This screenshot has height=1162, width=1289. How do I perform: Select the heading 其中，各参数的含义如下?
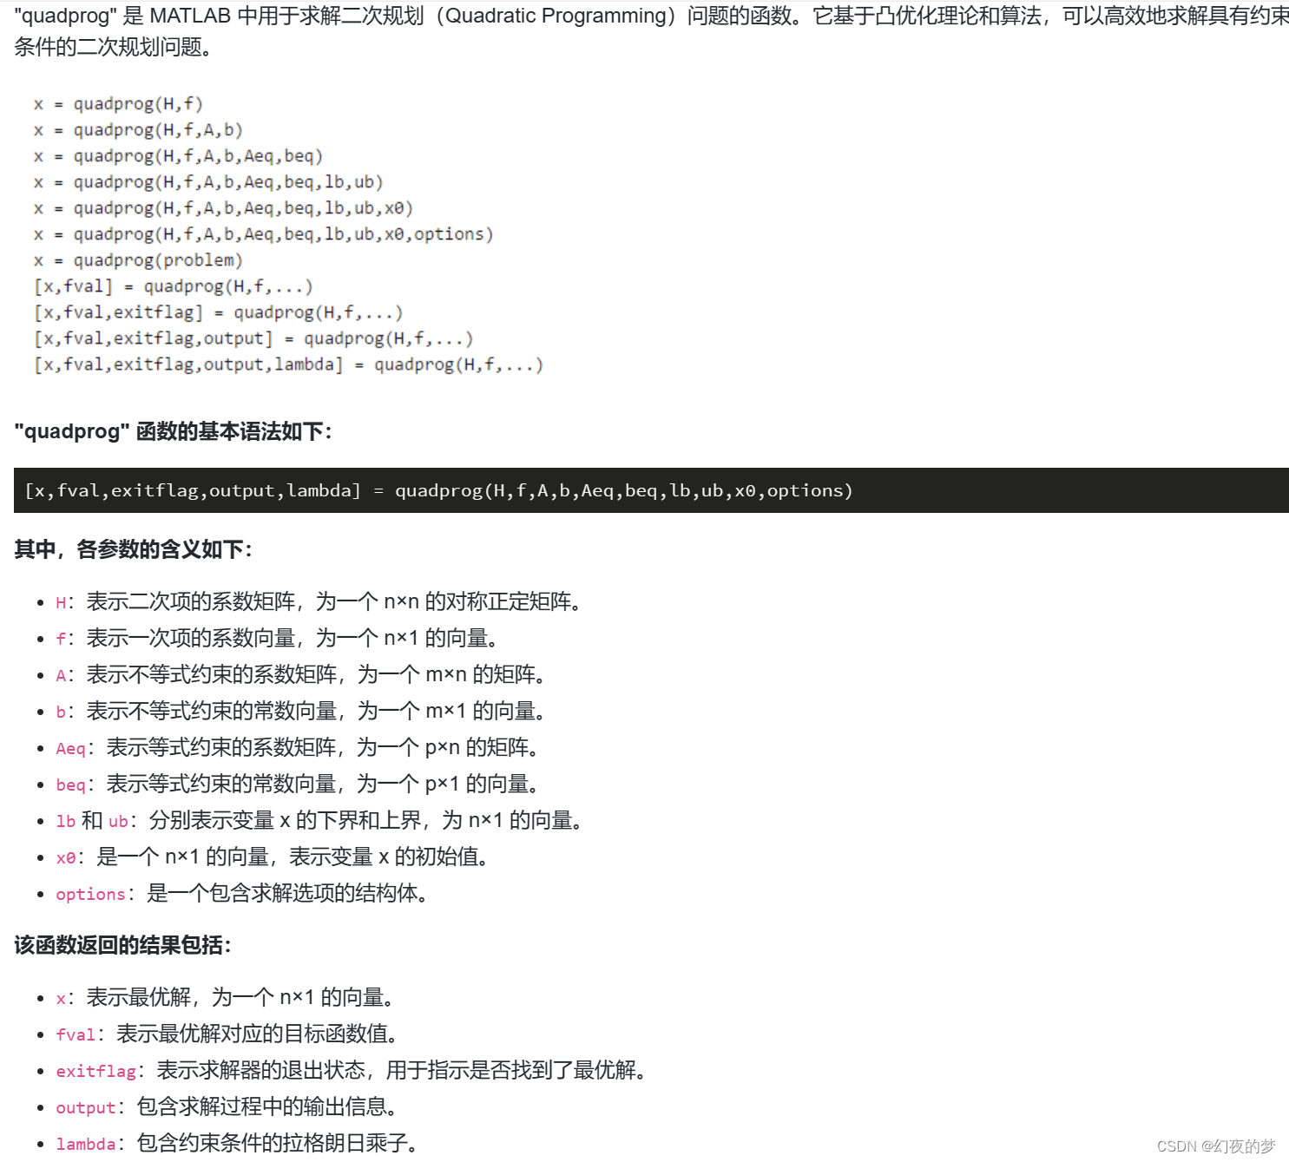point(131,548)
